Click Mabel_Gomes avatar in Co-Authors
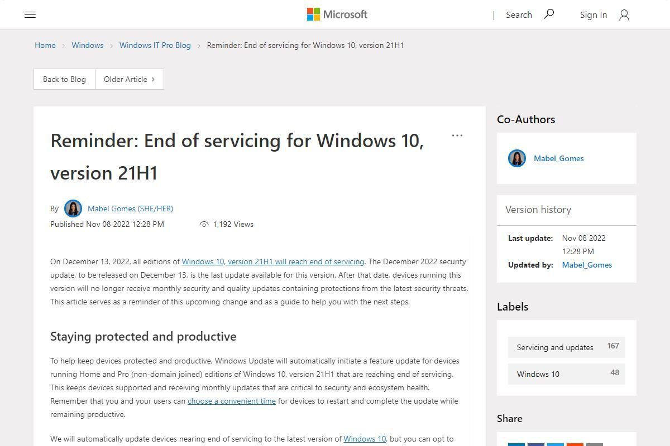 pos(517,158)
